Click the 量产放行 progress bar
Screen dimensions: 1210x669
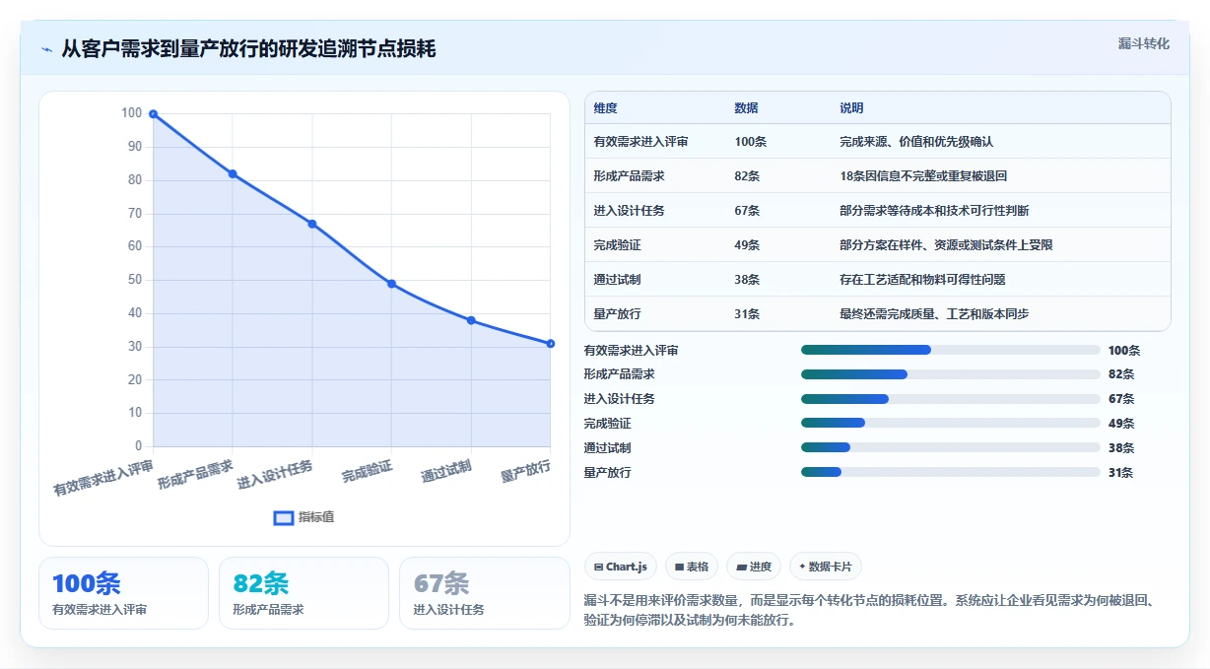[951, 472]
